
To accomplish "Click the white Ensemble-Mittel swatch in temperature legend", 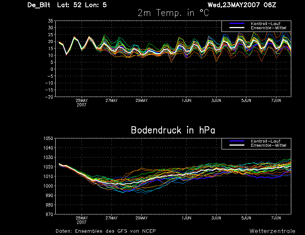I will 237,28.
